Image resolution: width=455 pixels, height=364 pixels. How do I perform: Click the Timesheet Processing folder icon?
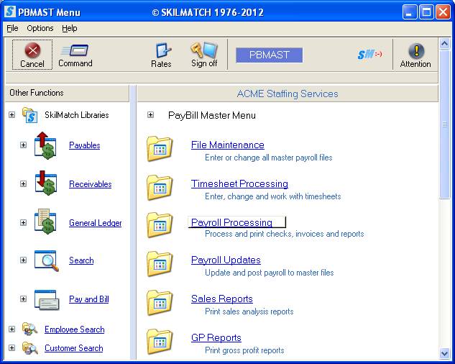(x=160, y=188)
